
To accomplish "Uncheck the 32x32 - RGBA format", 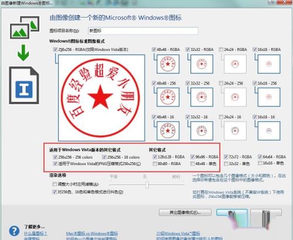I will pyautogui.click(x=188, y=49).
